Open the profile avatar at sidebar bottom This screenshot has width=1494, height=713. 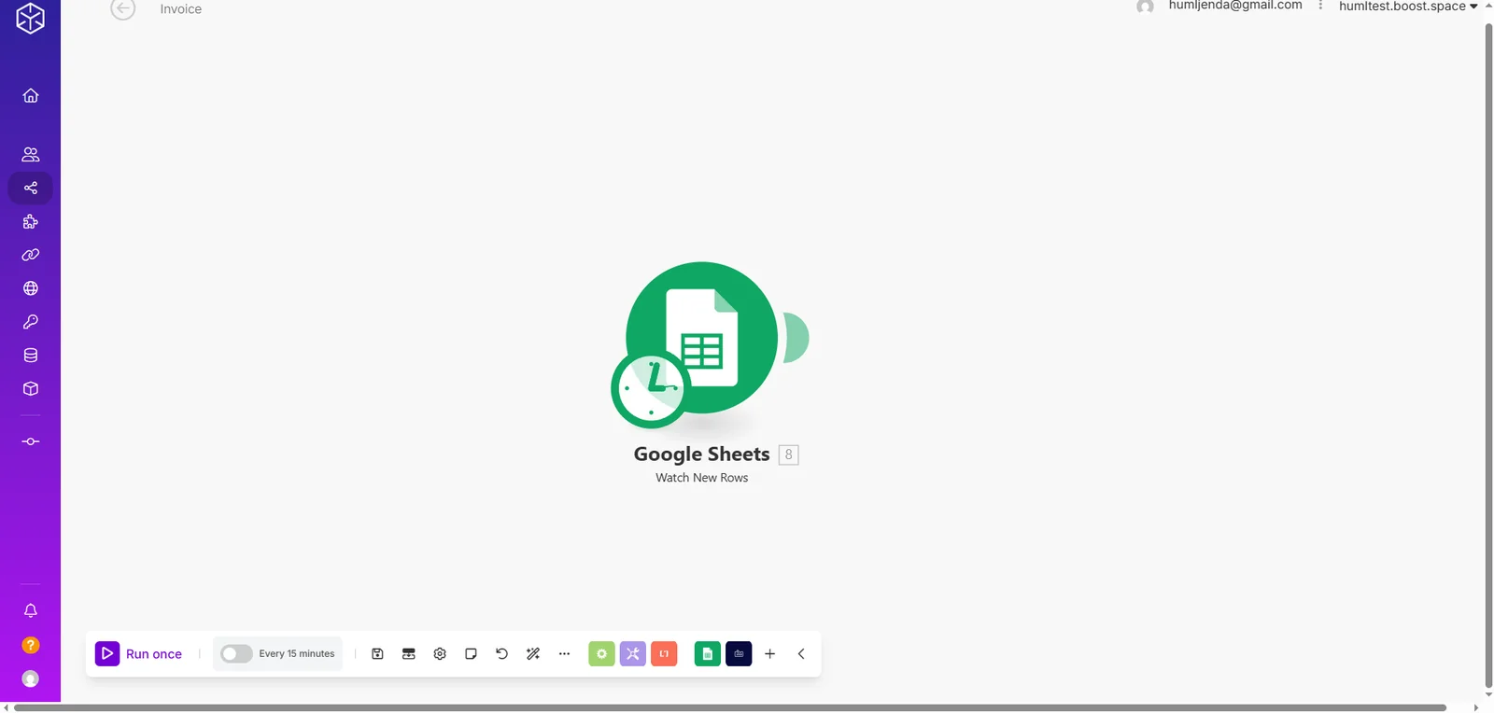click(31, 678)
